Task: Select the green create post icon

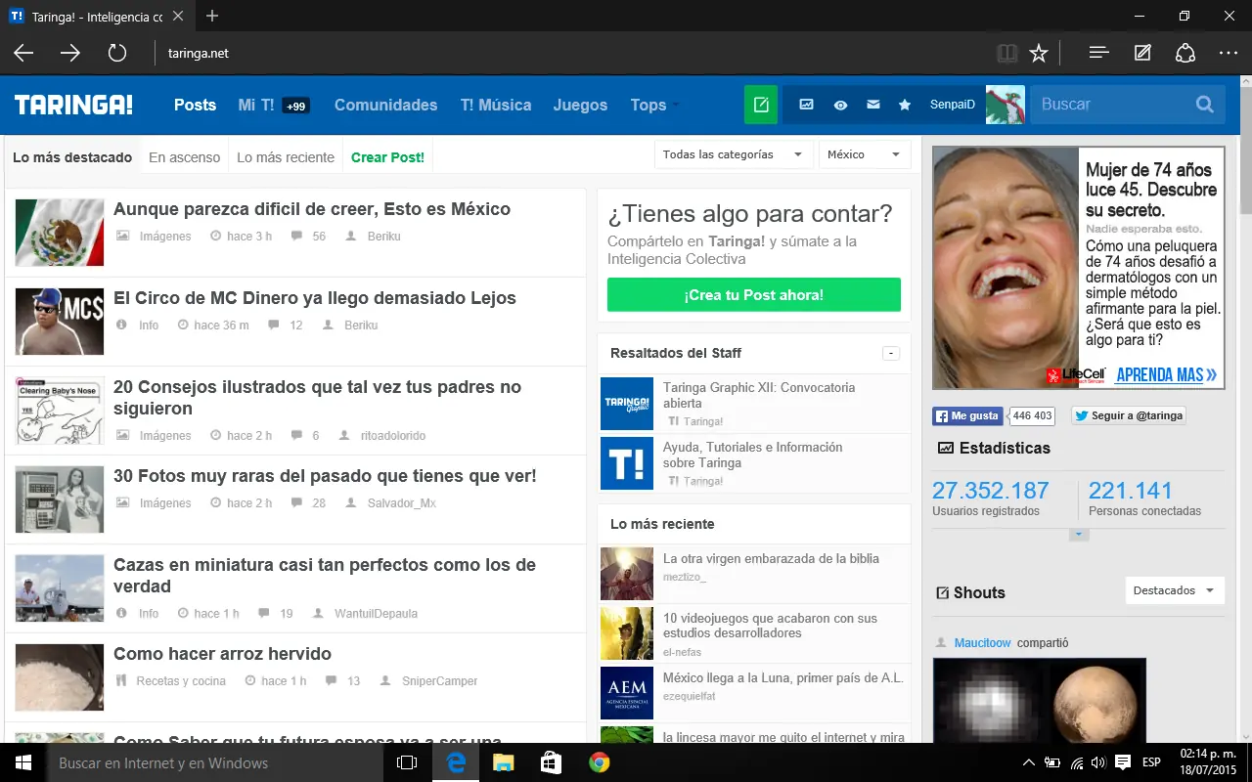Action: point(761,105)
